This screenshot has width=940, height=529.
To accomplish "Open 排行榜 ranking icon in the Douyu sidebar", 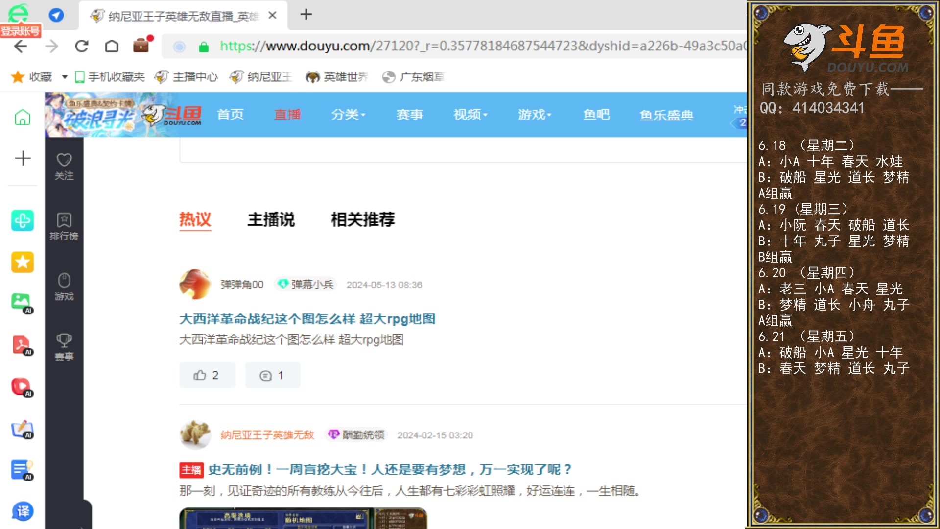I will click(x=64, y=227).
